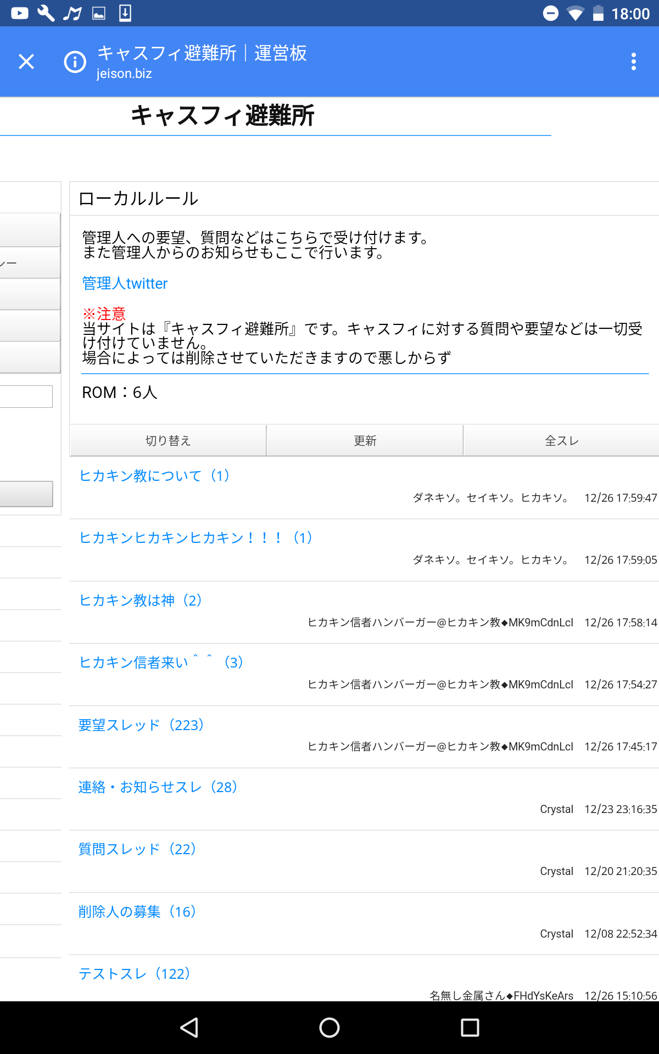This screenshot has width=659, height=1054.
Task: Open the 管理人twitter link
Action: tap(125, 283)
